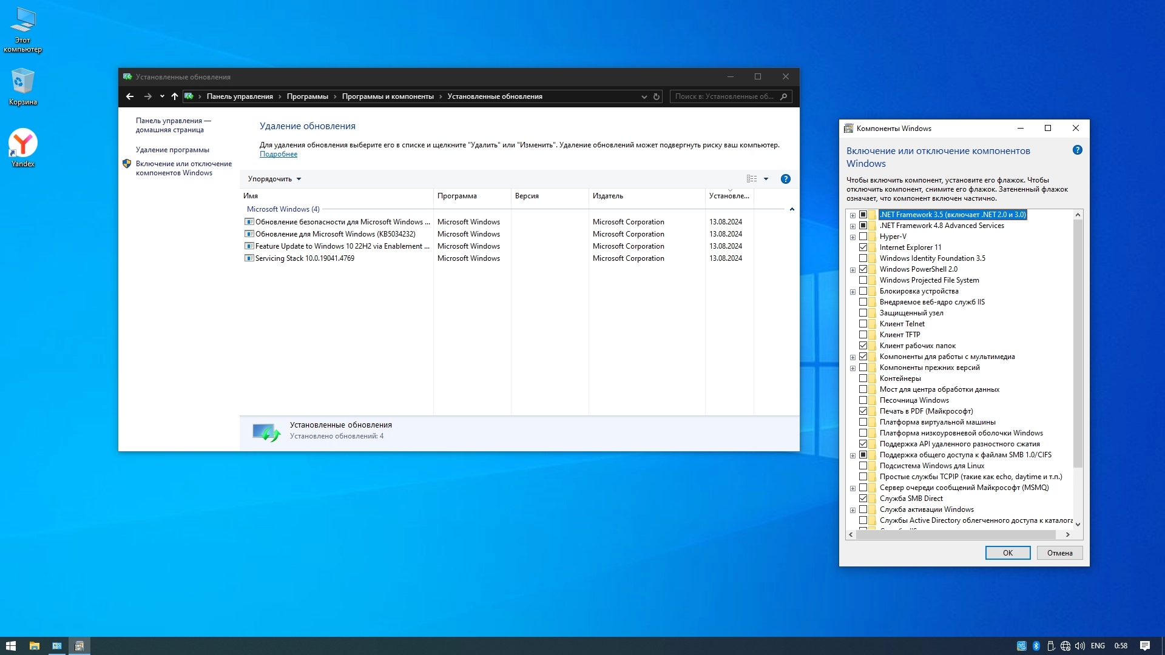Open help in Windows Features dialog
This screenshot has width=1165, height=655.
pyautogui.click(x=1077, y=150)
